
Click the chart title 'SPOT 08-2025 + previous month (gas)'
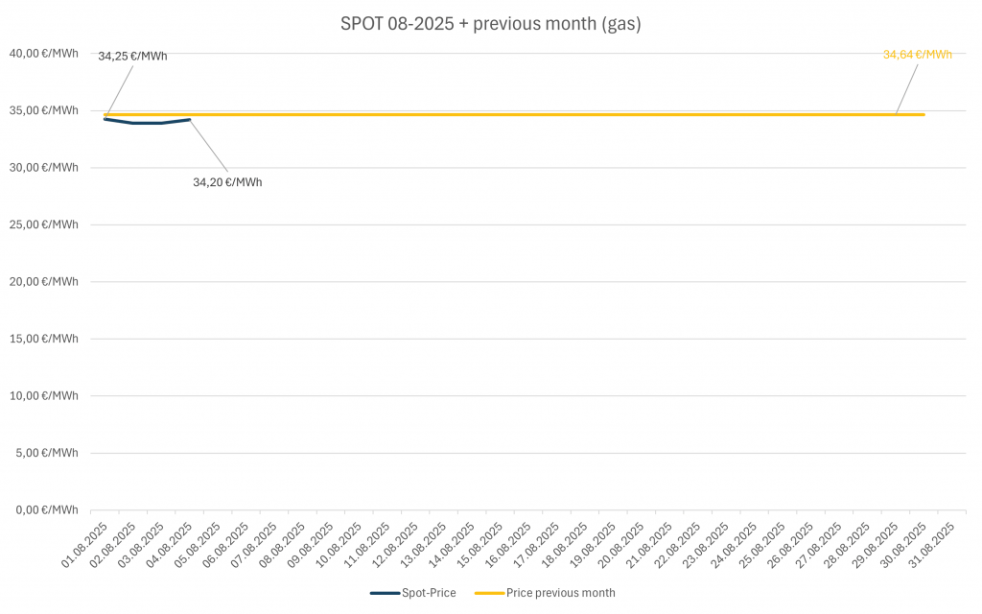coord(490,24)
